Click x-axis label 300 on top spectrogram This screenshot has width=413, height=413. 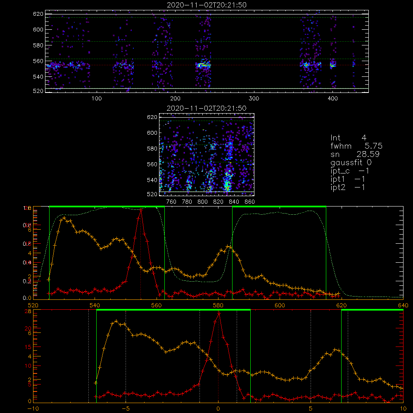254,99
